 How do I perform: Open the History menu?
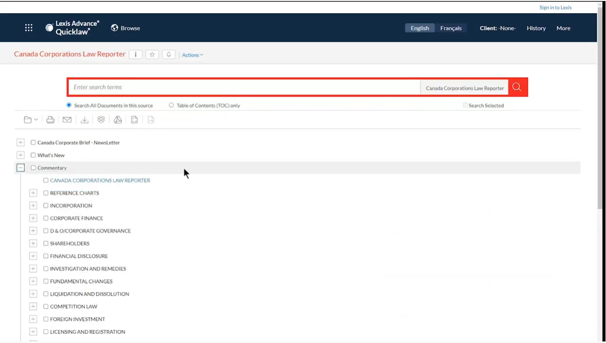(536, 28)
